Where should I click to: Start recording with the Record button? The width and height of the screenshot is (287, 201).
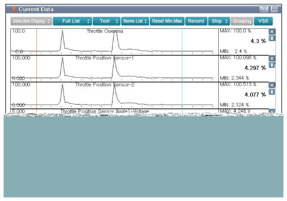coord(195,21)
